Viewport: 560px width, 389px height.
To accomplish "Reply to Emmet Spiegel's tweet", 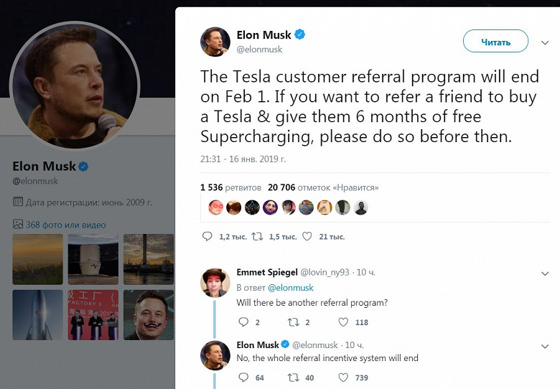I will click(243, 322).
